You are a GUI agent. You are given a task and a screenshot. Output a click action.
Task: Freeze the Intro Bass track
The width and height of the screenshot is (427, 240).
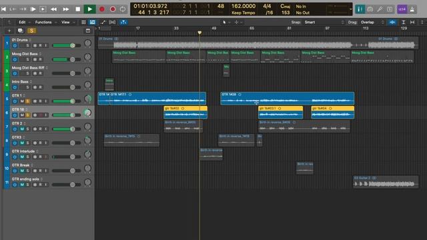pyautogui.click(x=35, y=87)
